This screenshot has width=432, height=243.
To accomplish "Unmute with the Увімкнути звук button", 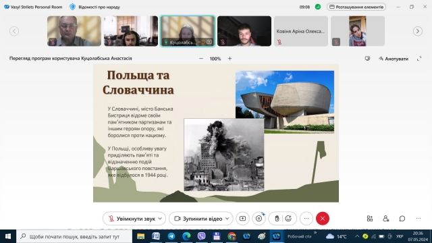I will (x=131, y=219).
